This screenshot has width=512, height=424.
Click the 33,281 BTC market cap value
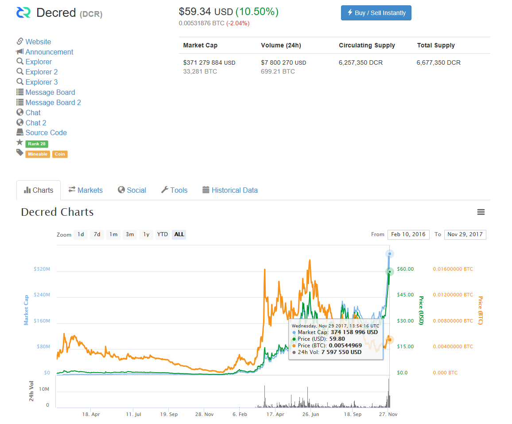coord(200,71)
